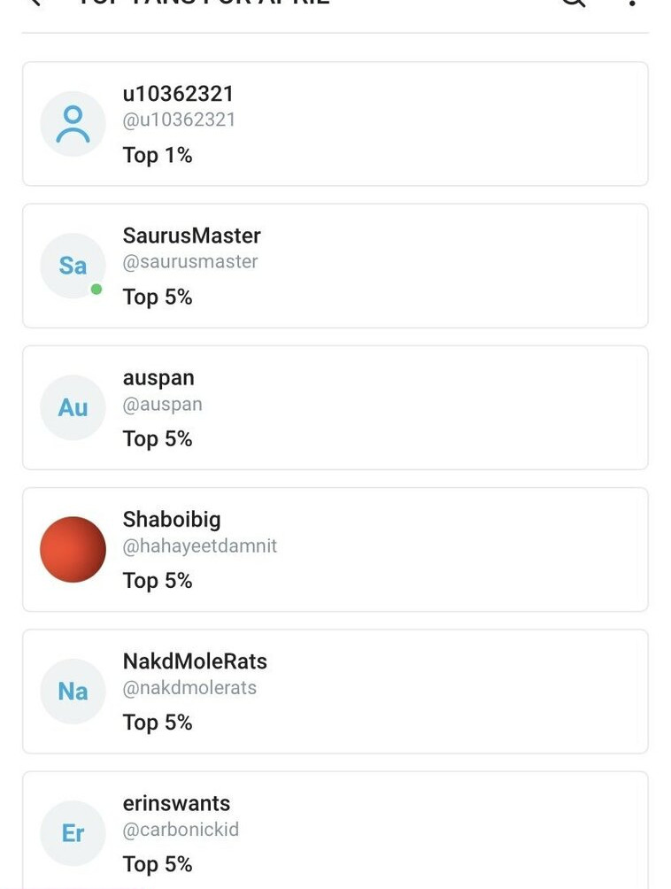Open the Shaboibig fan card

tap(335, 549)
